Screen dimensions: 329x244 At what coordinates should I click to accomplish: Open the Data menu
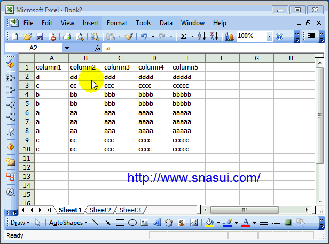click(166, 23)
